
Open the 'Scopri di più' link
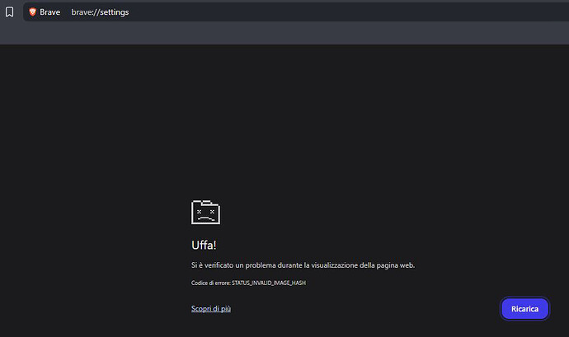tap(211, 309)
